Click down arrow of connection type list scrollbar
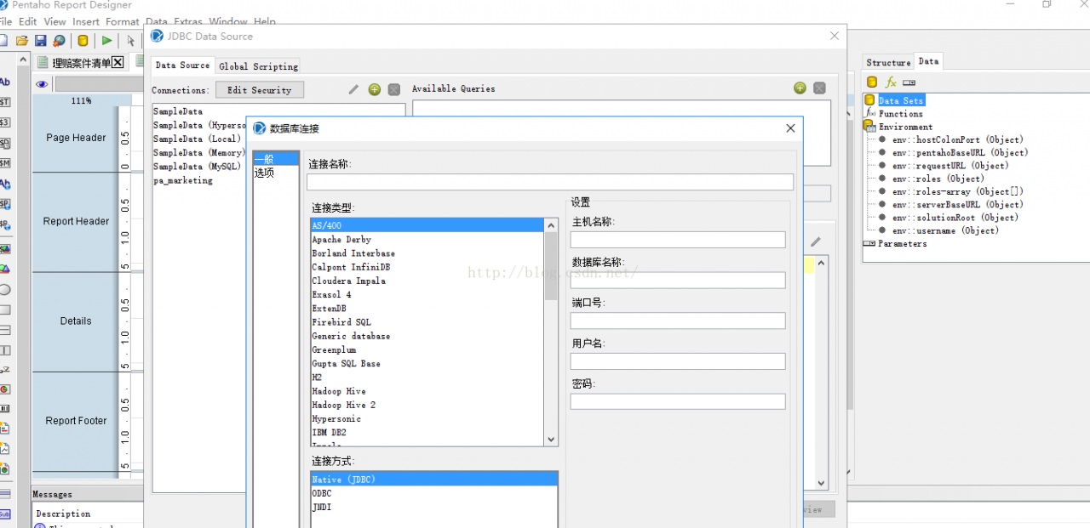 [x=551, y=440]
